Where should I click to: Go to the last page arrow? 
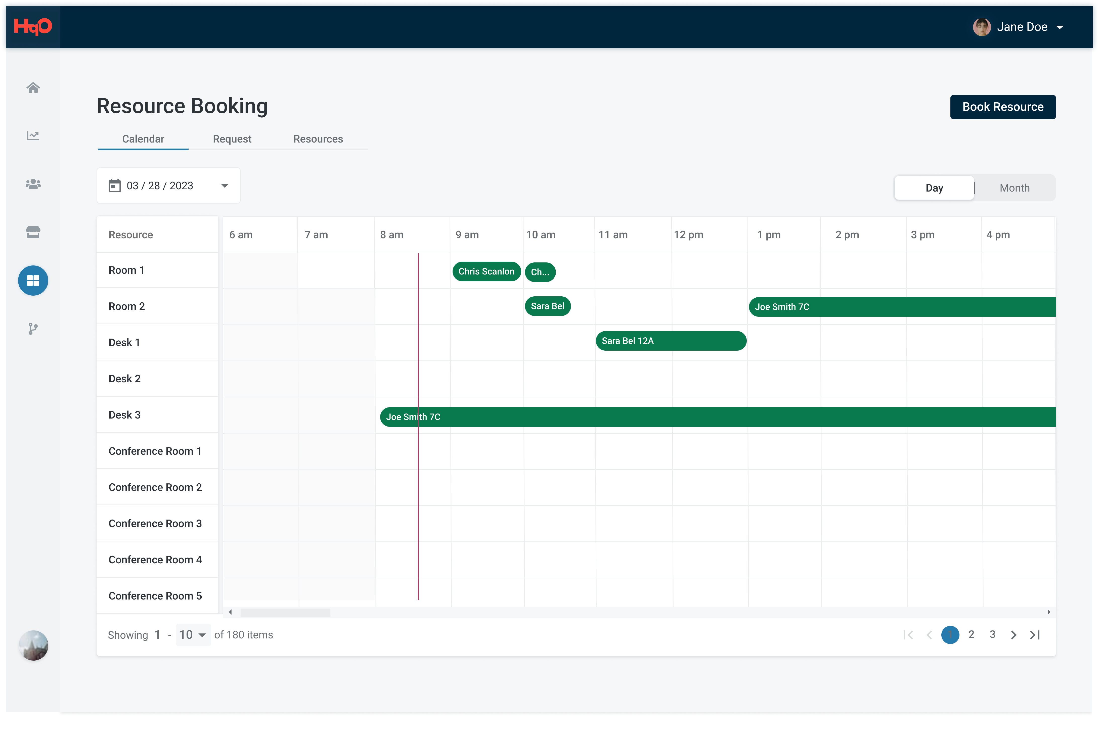[x=1035, y=635]
